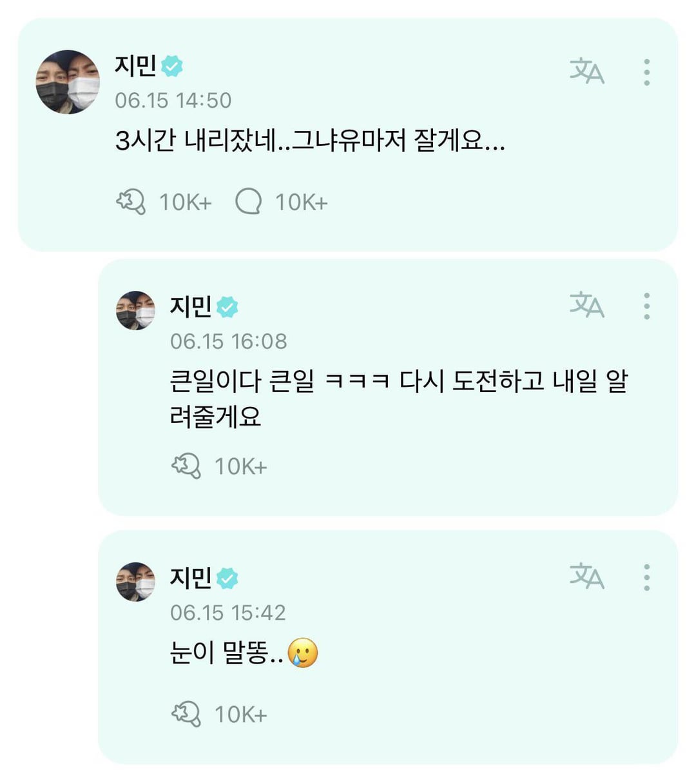
Task: Tap the verified badge on the 15:42 reply
Action: (227, 578)
